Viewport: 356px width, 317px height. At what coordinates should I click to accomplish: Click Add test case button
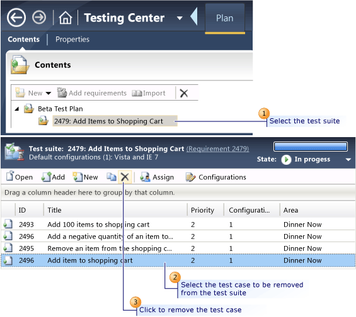click(x=53, y=177)
